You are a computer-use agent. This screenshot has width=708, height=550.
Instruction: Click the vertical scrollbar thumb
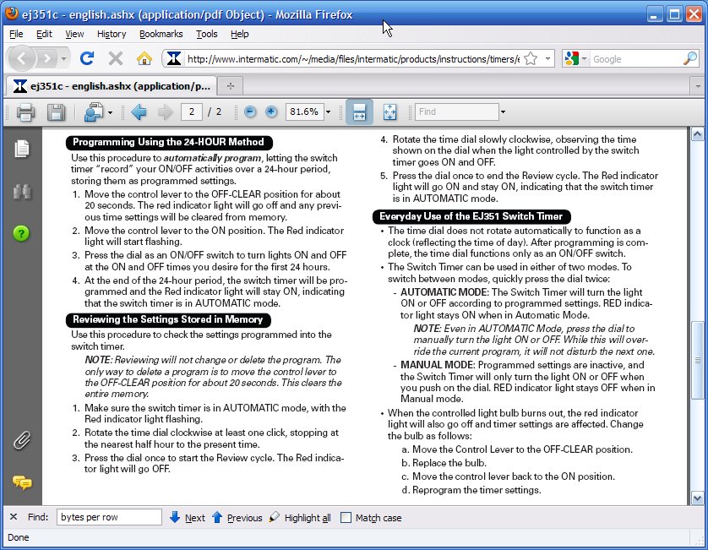(698, 360)
